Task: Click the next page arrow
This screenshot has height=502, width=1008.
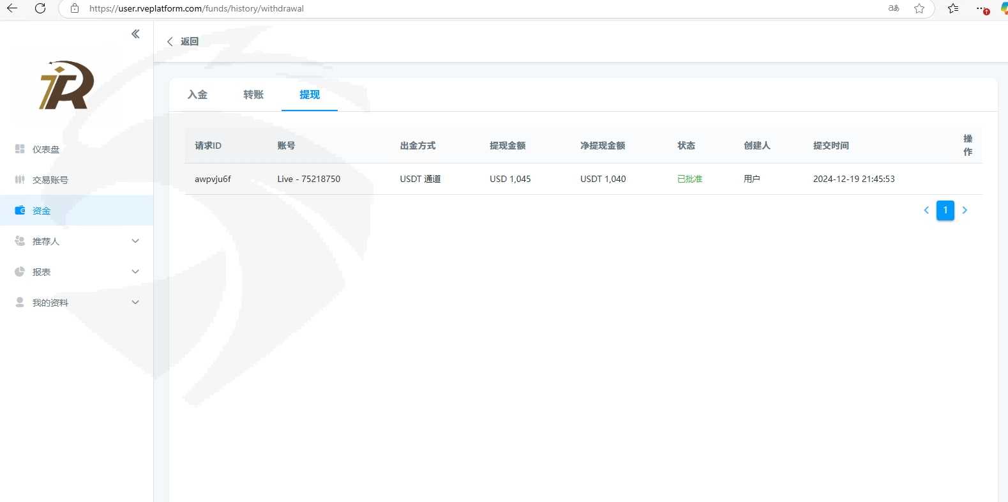Action: tap(965, 210)
